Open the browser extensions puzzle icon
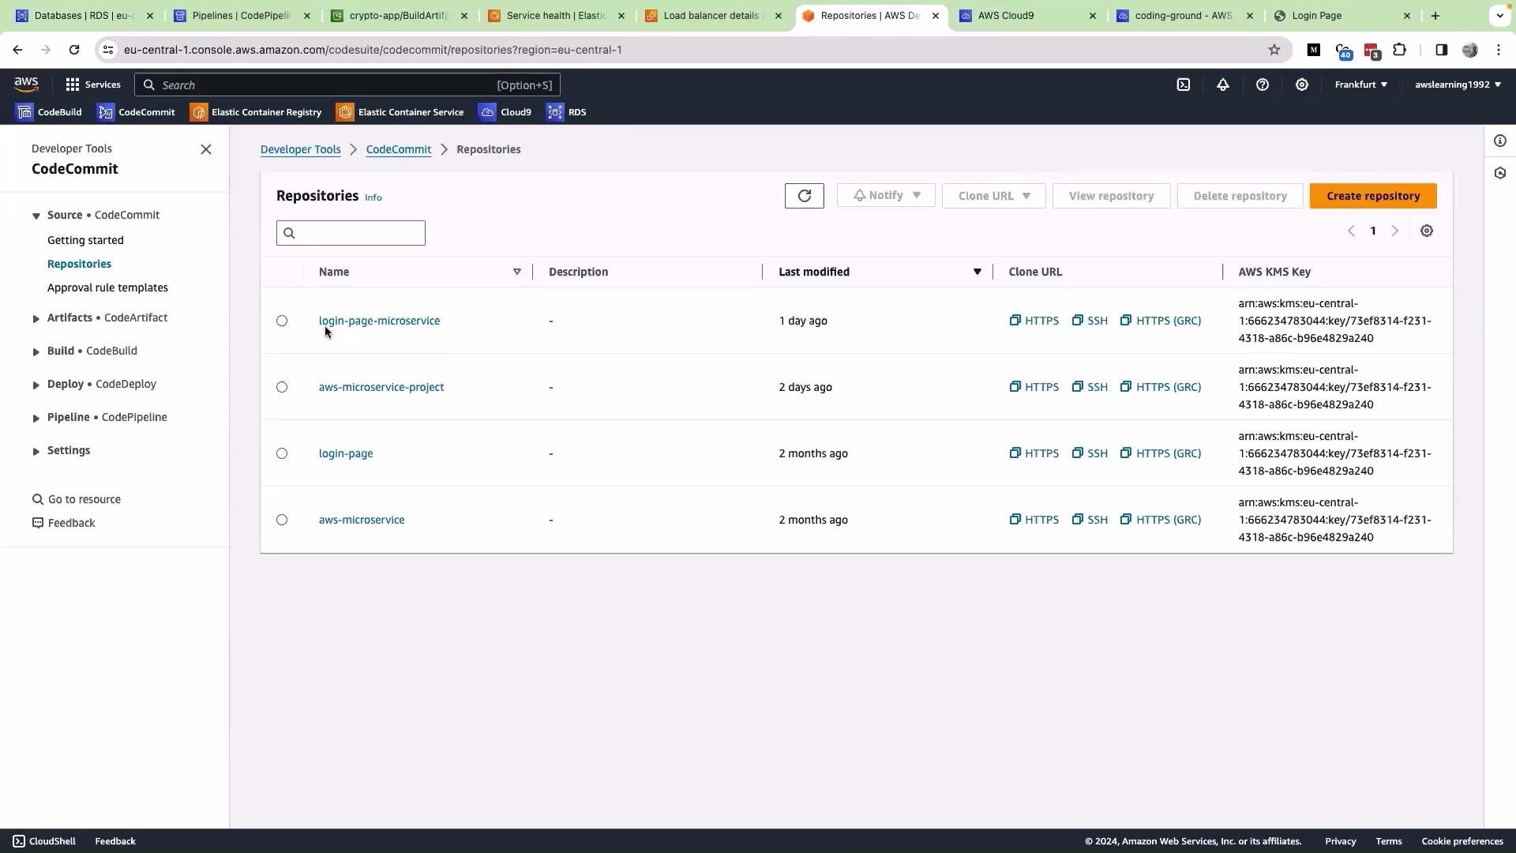 coord(1400,50)
